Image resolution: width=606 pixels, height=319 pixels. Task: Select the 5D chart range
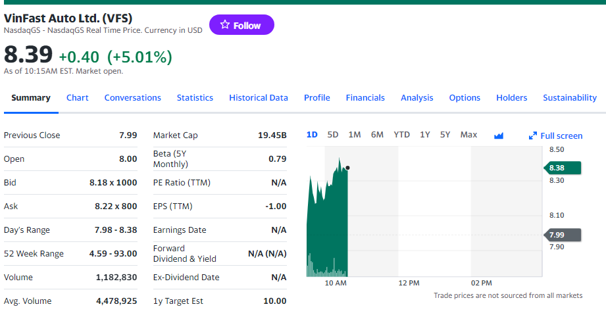(333, 135)
